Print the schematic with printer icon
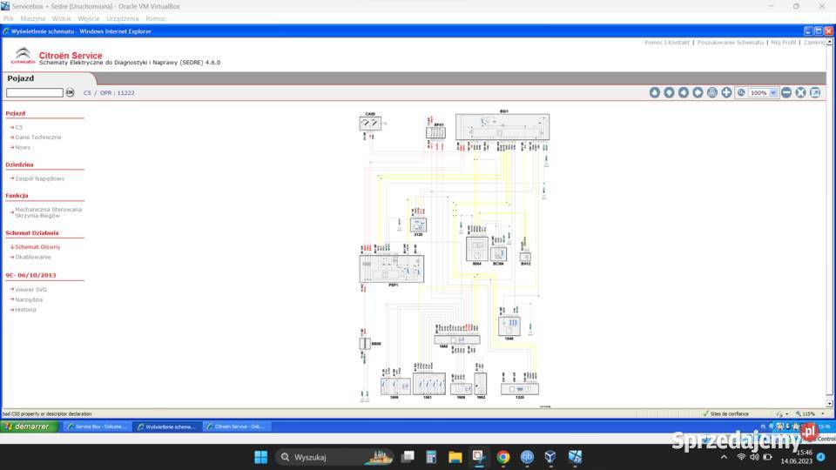This screenshot has height=470, width=836. pos(712,92)
